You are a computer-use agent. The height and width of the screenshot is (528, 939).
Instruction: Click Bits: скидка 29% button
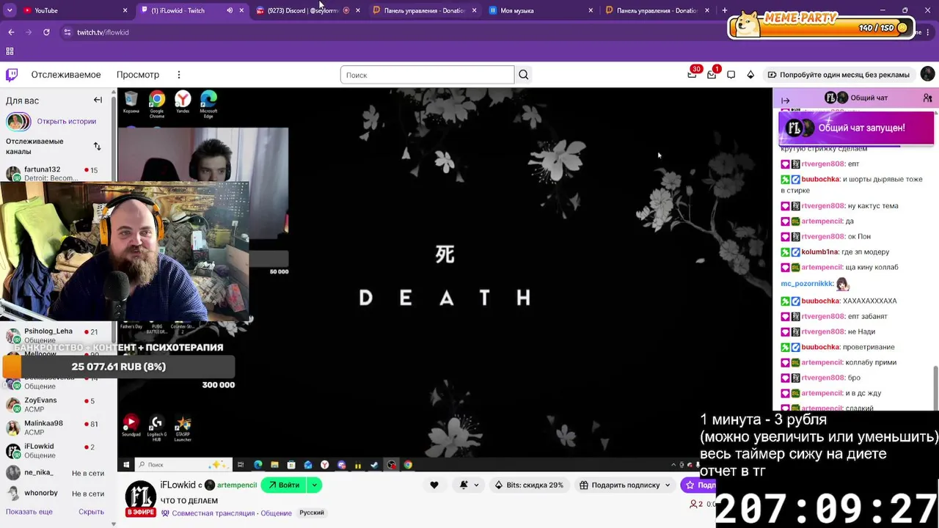[x=529, y=485]
